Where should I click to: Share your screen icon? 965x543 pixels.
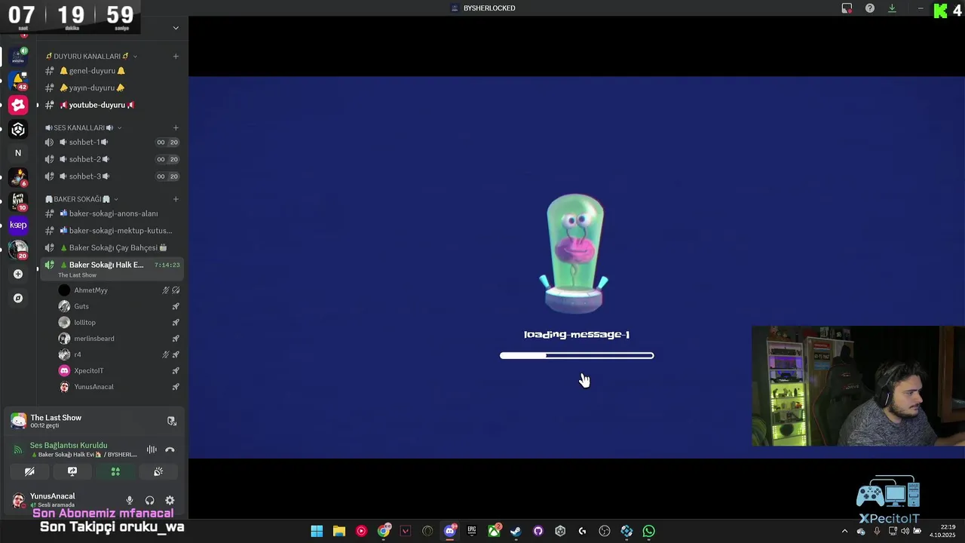click(72, 471)
